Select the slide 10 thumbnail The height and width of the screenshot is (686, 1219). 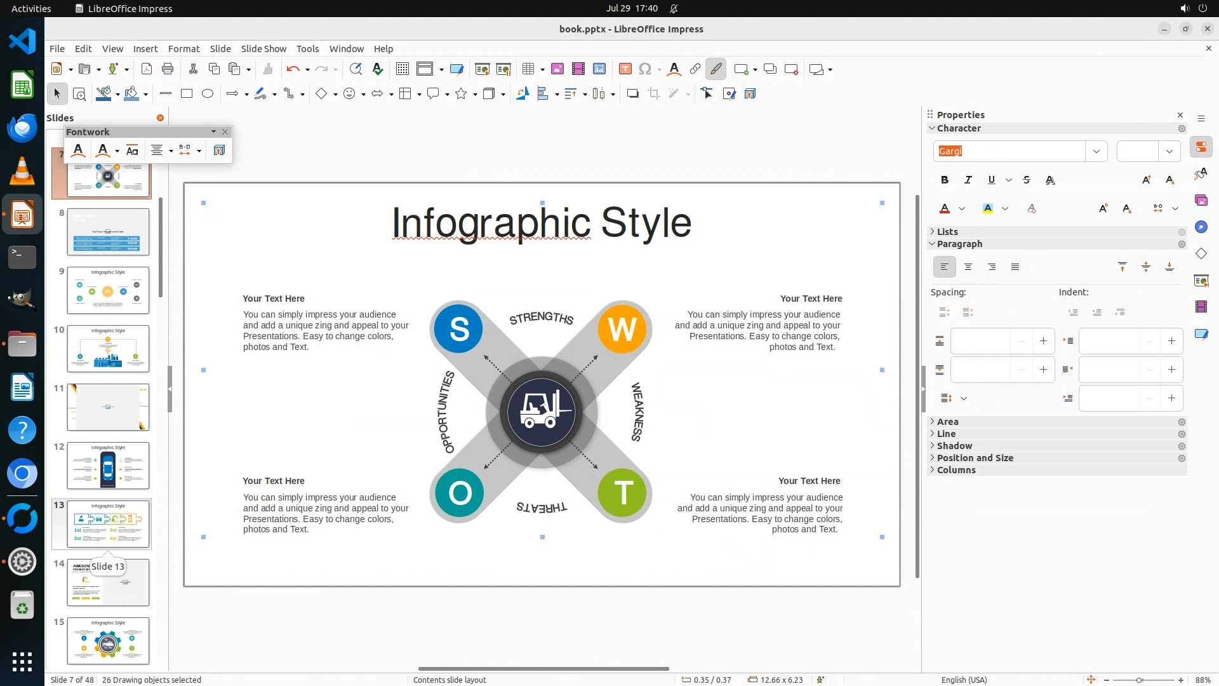coord(108,349)
